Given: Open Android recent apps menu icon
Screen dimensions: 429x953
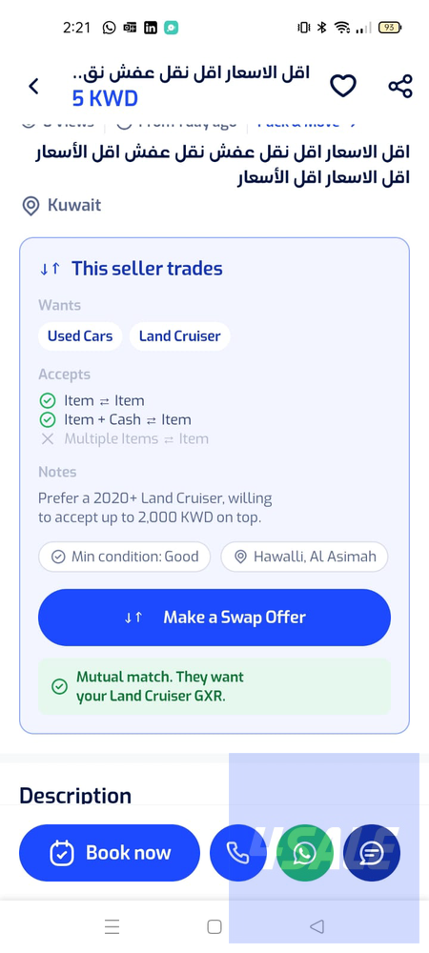Looking at the screenshot, I should [x=112, y=926].
